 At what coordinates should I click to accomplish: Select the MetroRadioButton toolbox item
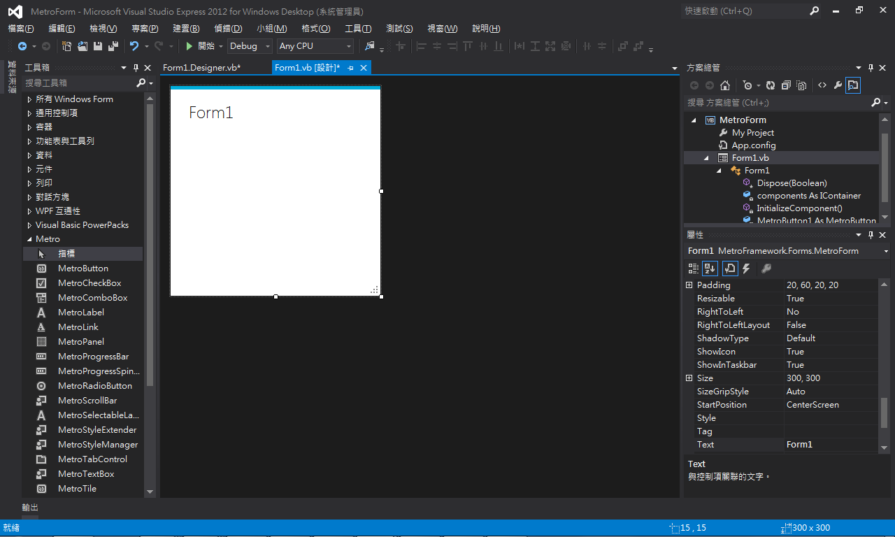pyautogui.click(x=83, y=386)
